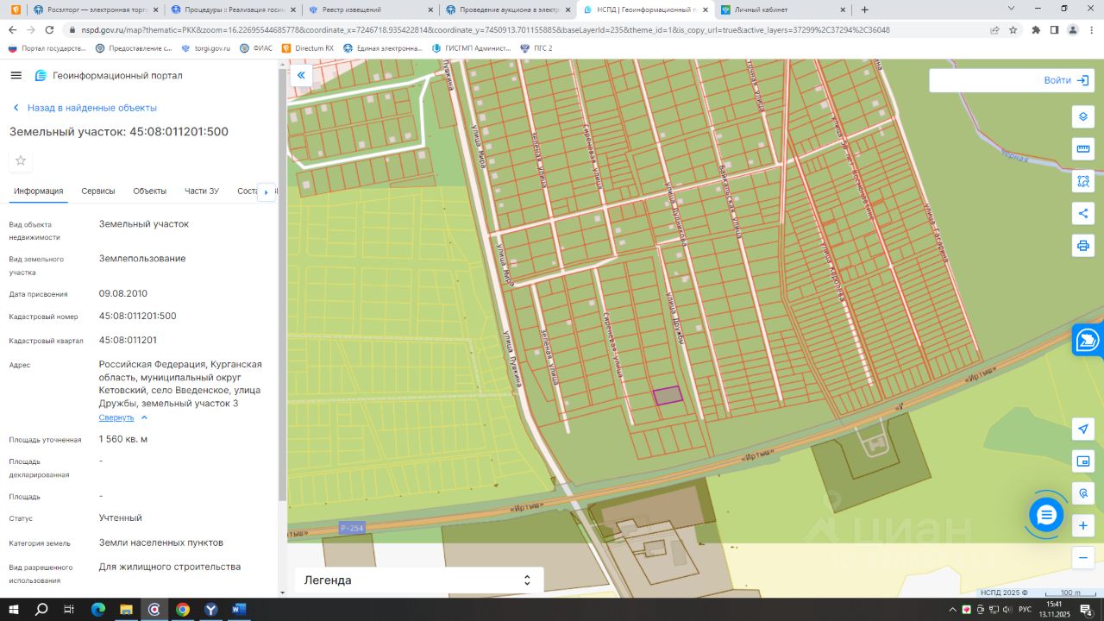Go back via Назад в найденные объекты
Screen dimensions: 1104x621
point(85,108)
